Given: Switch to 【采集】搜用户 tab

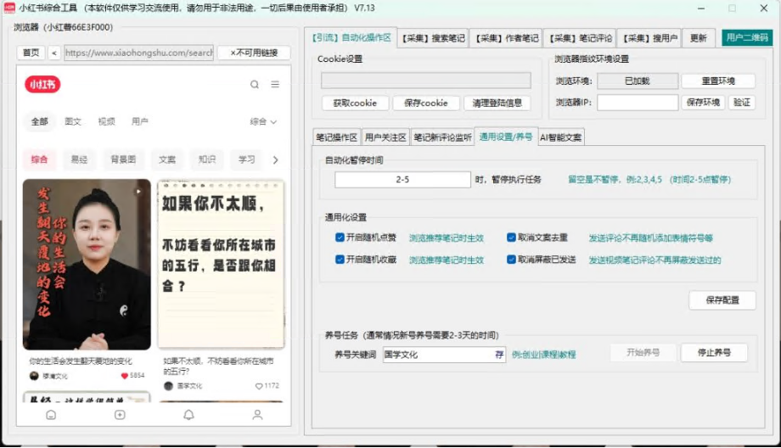Looking at the screenshot, I should pyautogui.click(x=649, y=38).
